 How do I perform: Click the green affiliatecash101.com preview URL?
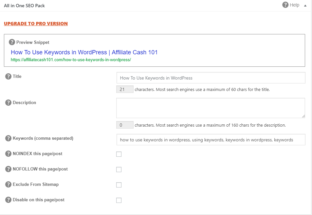click(x=71, y=60)
